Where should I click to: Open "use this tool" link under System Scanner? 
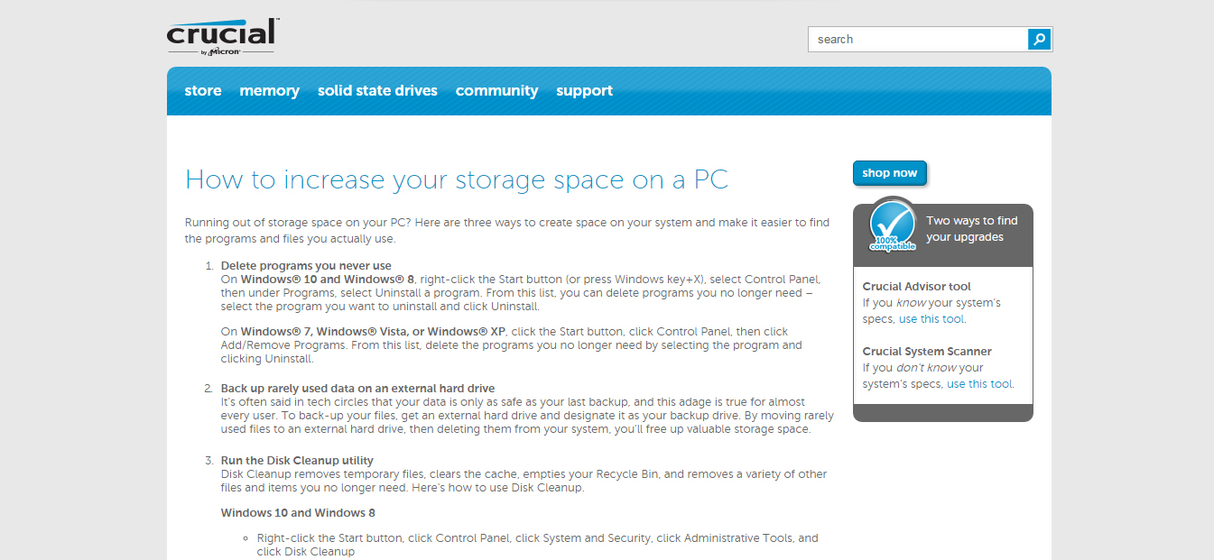(x=979, y=384)
